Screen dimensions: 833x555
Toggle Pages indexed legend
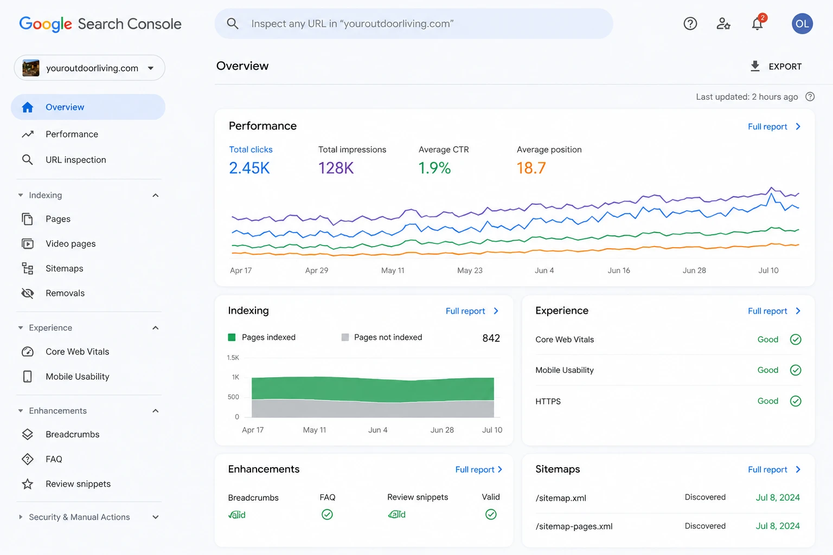[x=262, y=337]
